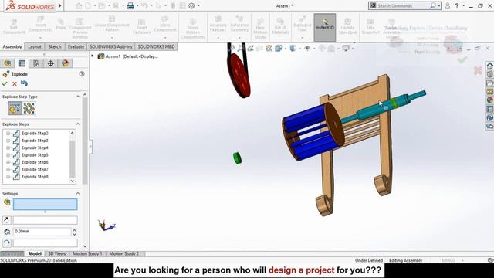Cancel Explode with the red X
Viewport: 494px width, 278px height.
click(15, 83)
